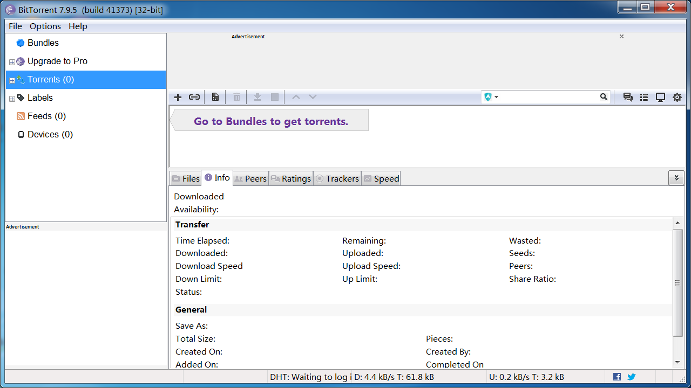Expand the Labels tree node
This screenshot has width=691, height=388.
(x=12, y=99)
